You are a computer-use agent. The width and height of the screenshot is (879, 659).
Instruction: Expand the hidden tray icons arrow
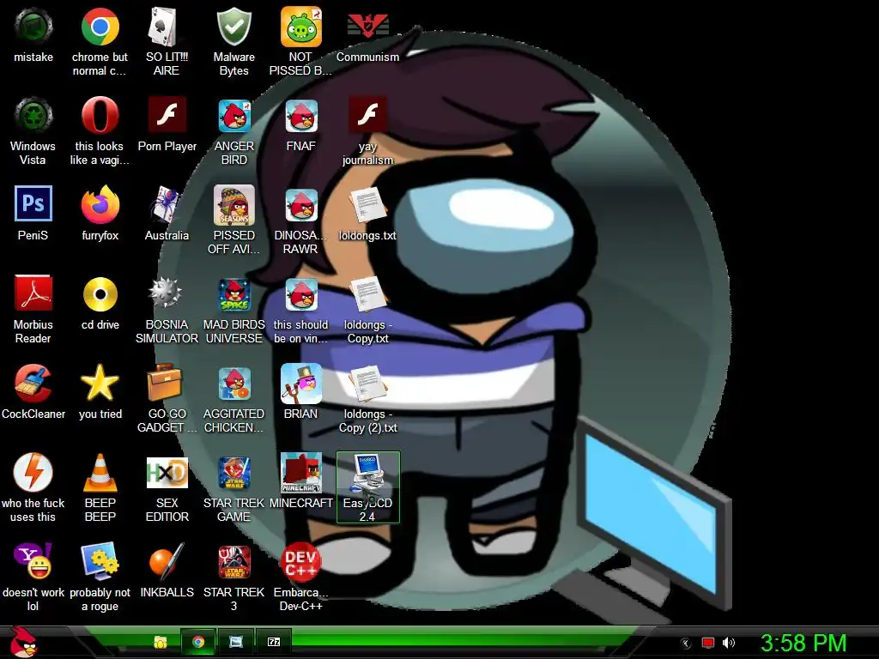685,644
